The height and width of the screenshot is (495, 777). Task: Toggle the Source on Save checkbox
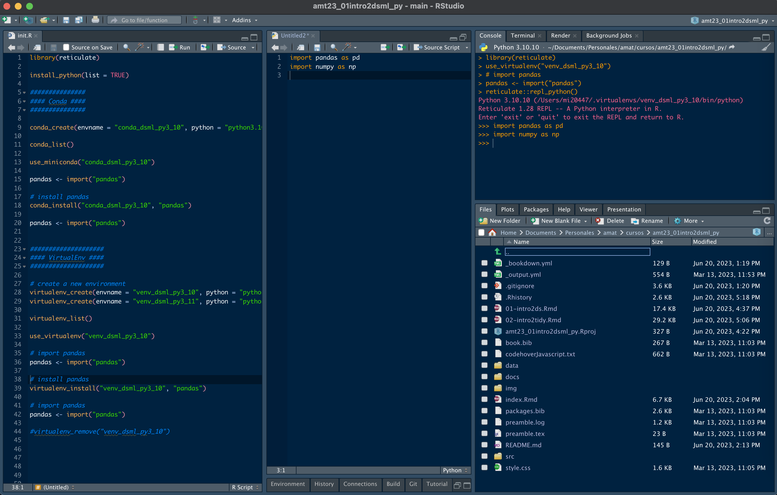66,47
